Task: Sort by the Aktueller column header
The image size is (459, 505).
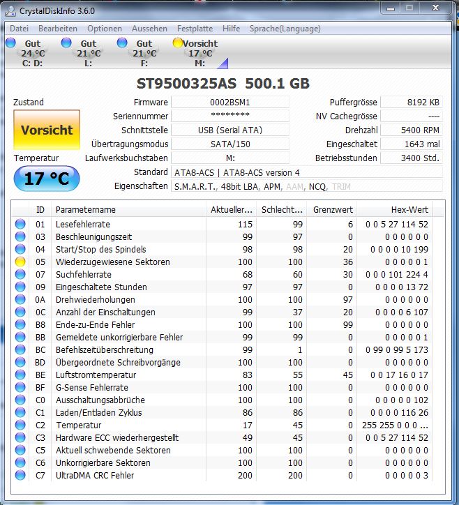Action: click(x=232, y=210)
